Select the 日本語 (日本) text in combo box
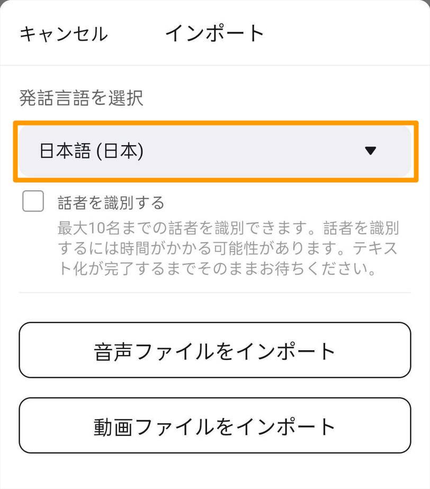The image size is (430, 489). point(92,151)
